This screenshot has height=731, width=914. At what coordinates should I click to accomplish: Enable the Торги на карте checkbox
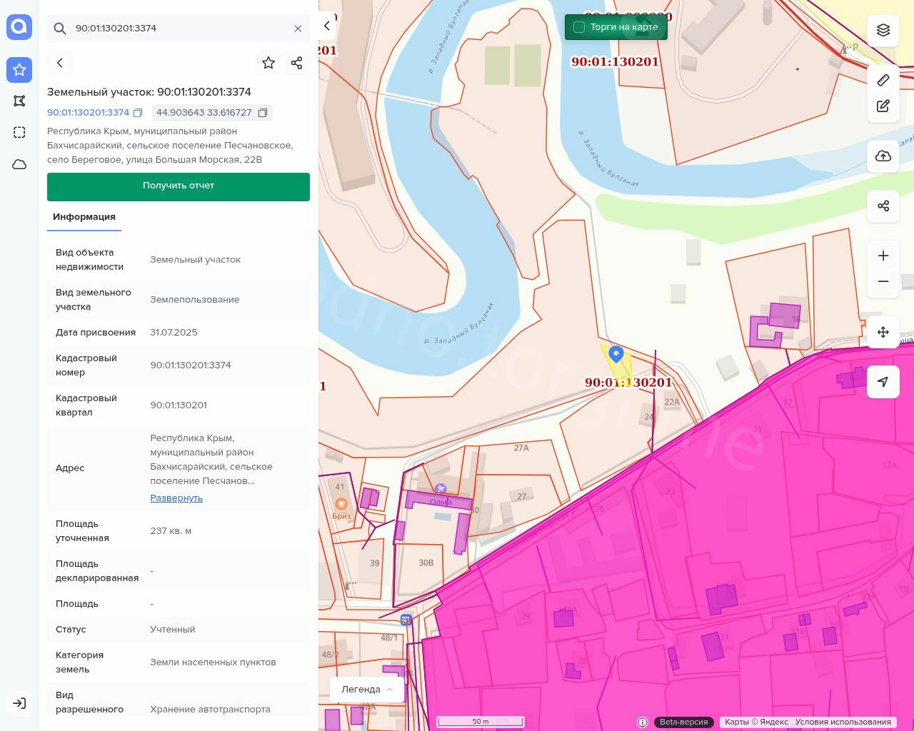click(579, 27)
